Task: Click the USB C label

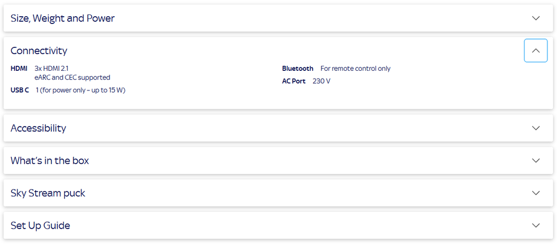Action: [x=20, y=90]
